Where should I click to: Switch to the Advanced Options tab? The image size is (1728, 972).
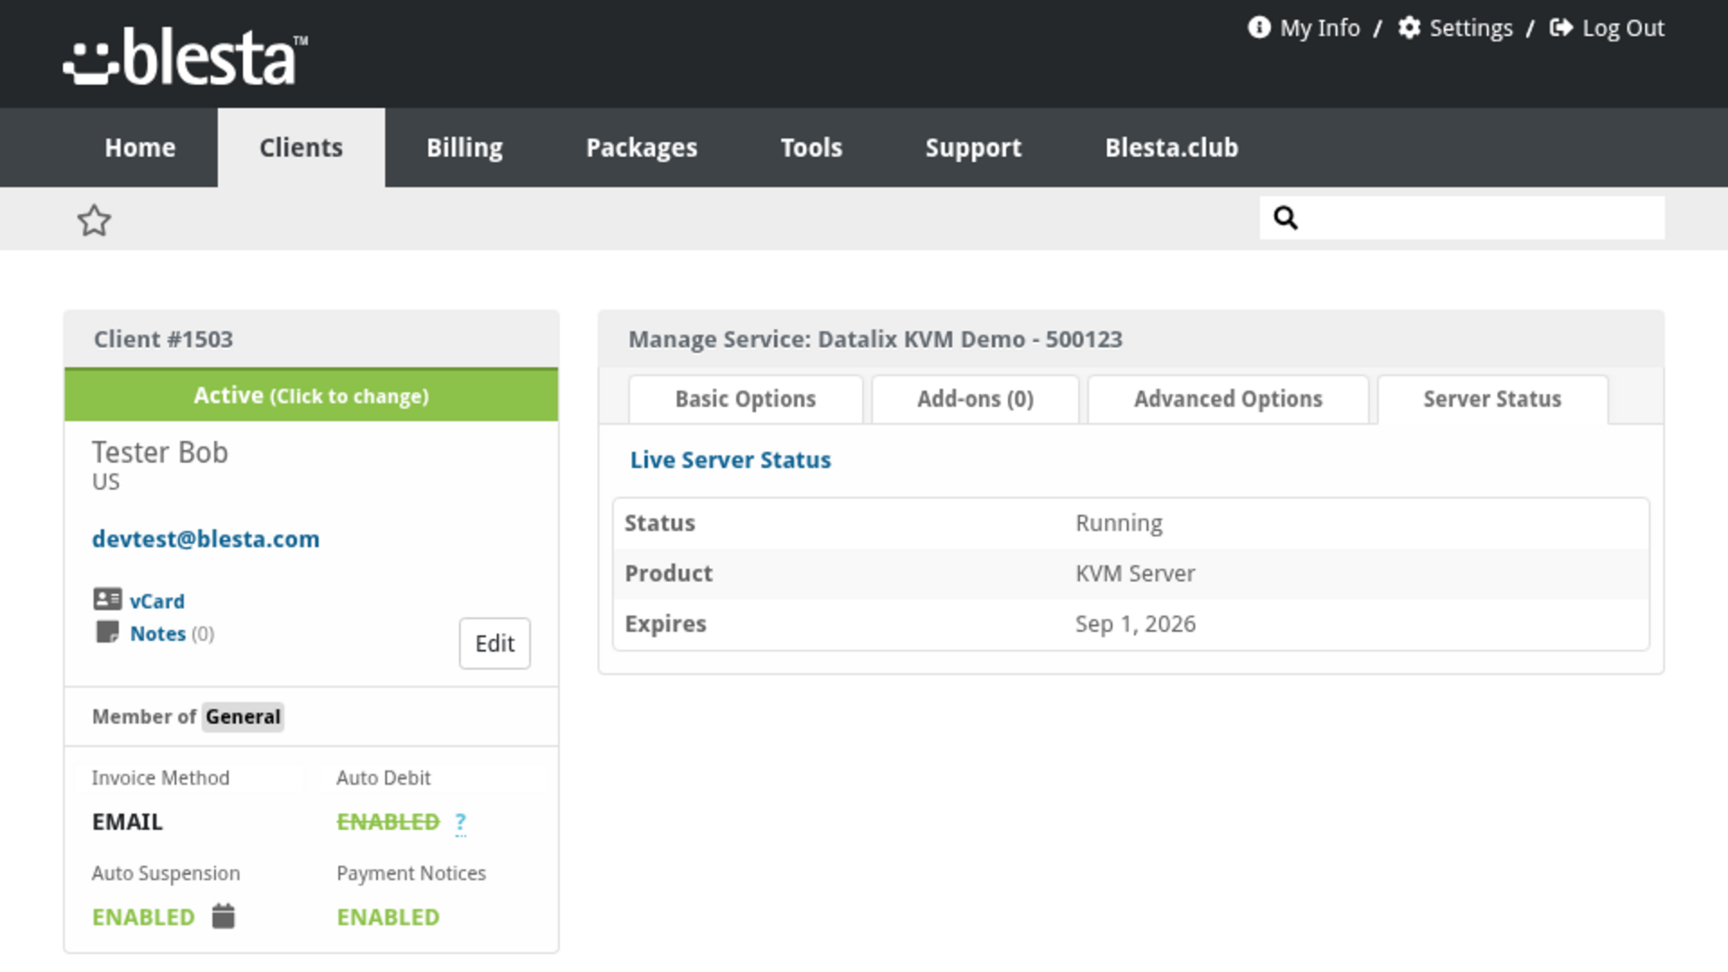(x=1228, y=400)
